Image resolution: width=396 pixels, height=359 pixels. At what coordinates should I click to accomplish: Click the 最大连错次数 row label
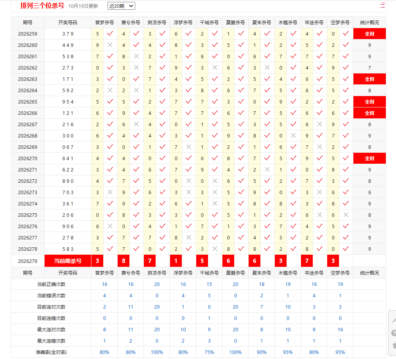[51, 341]
